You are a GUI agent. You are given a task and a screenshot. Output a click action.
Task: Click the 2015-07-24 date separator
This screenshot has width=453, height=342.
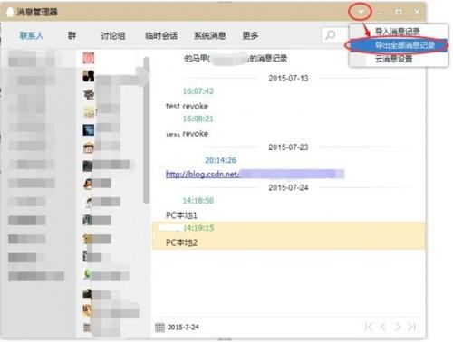click(x=288, y=187)
